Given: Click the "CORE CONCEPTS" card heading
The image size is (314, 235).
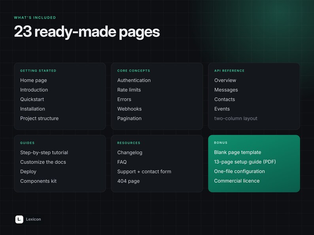Looking at the screenshot, I should point(134,71).
